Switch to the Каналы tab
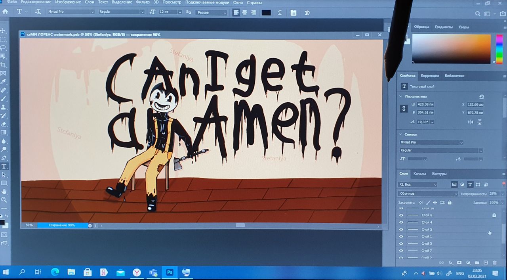Image resolution: width=507 pixels, height=280 pixels. 419,174
